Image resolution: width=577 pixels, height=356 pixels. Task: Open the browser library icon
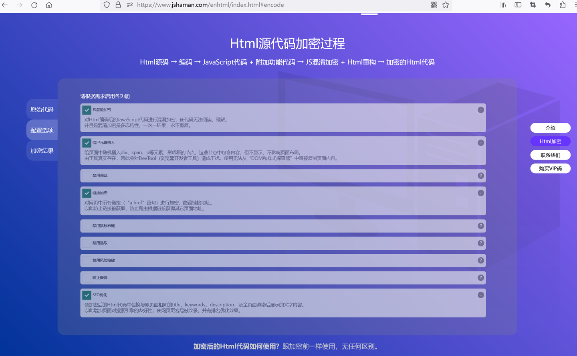click(503, 5)
